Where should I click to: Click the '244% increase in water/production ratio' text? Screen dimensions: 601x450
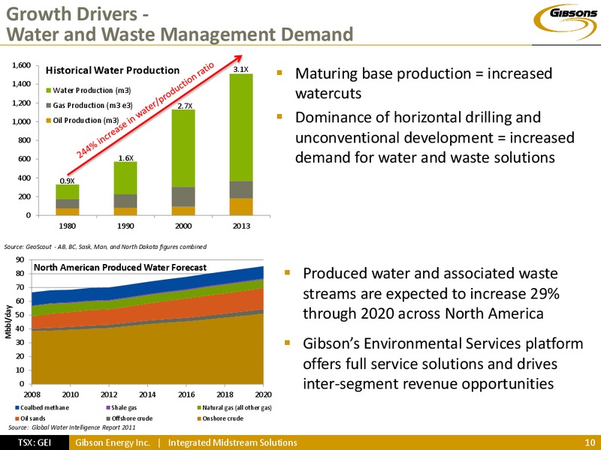(x=146, y=110)
